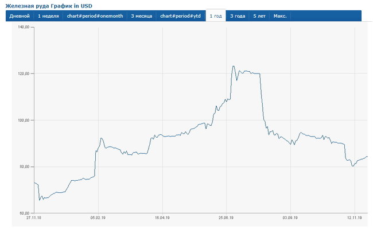Click the 16.04.19 date label on the x-axis
373x233 pixels.
click(162, 218)
